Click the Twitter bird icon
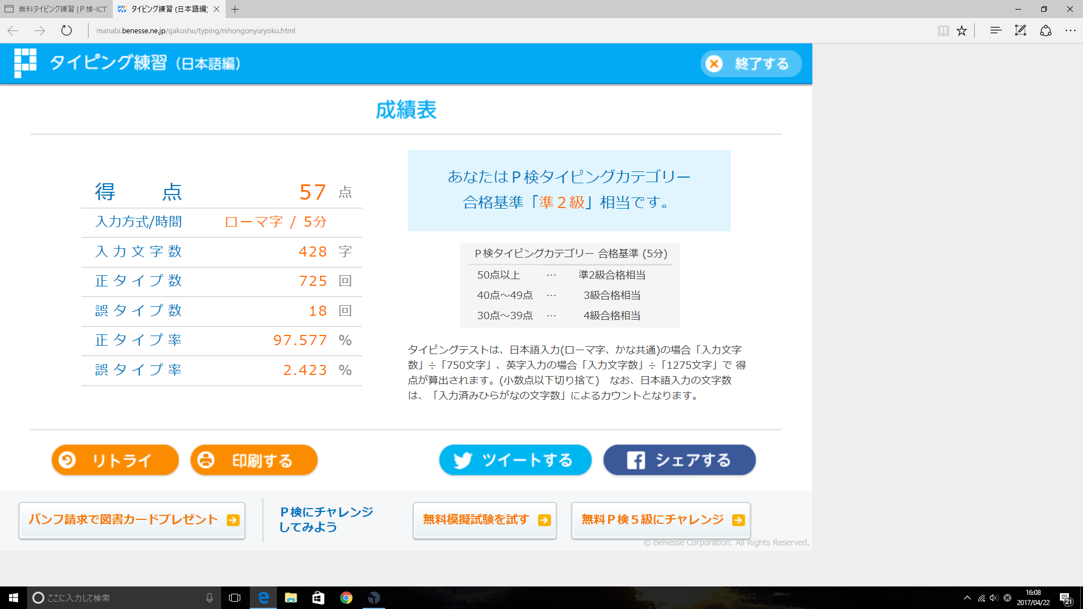 tap(463, 461)
